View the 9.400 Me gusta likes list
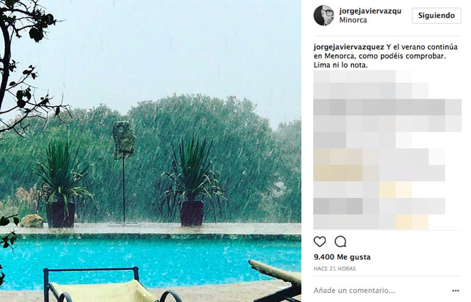The height and width of the screenshot is (302, 471). coord(342,257)
